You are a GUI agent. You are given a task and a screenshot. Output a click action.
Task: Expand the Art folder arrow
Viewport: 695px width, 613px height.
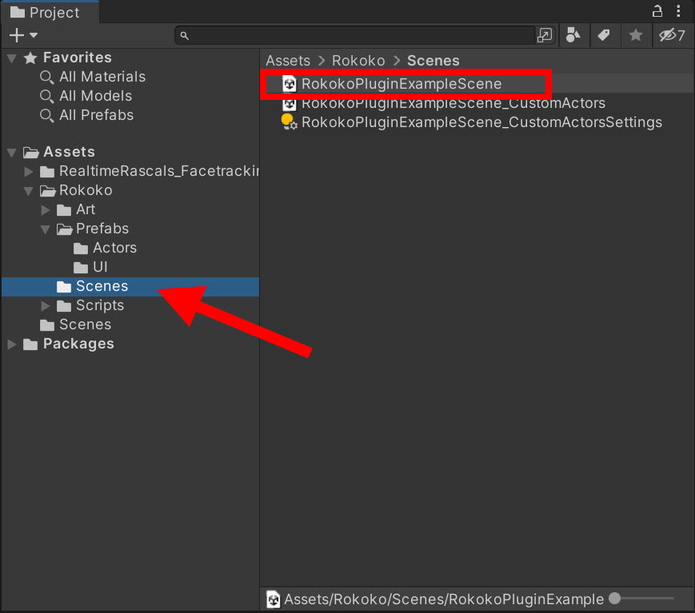(46, 210)
